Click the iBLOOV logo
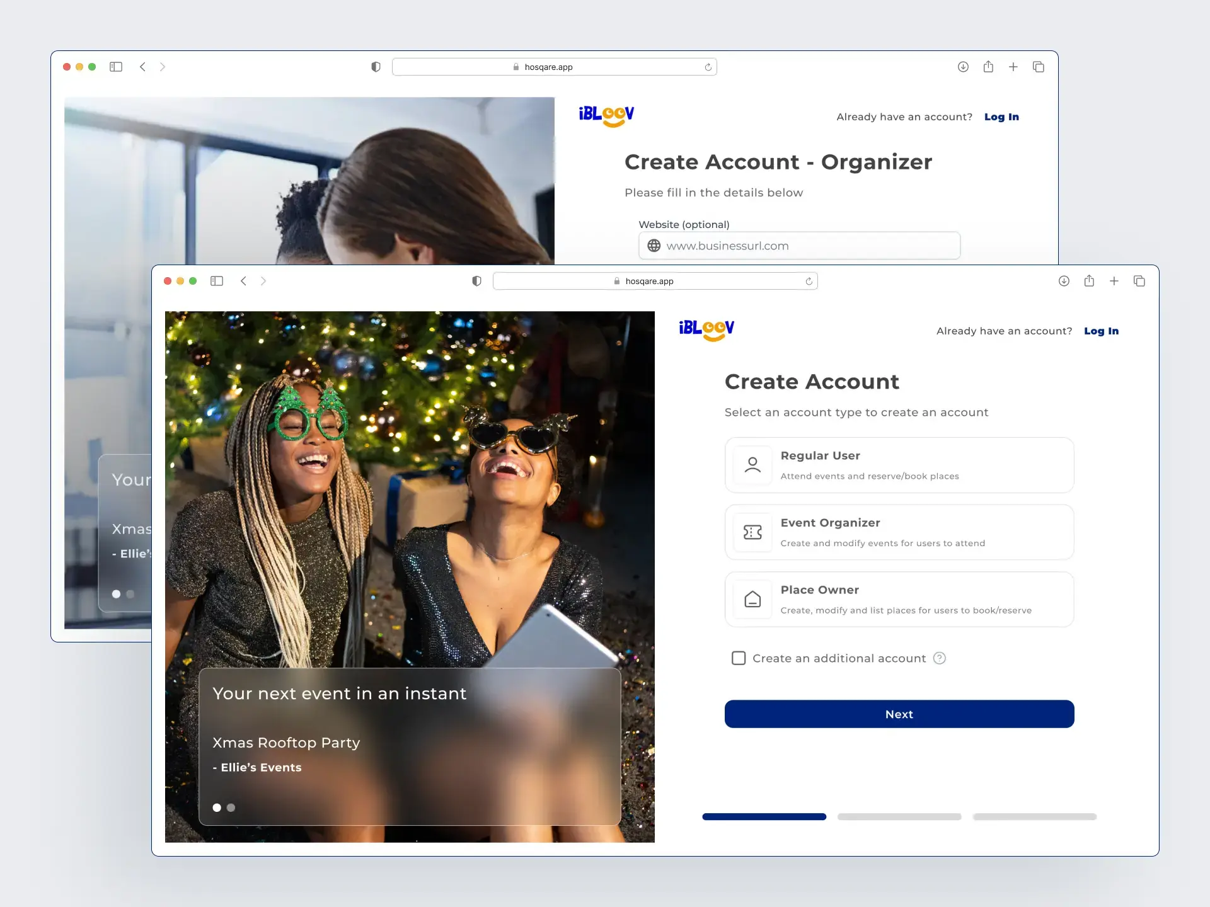This screenshot has height=907, width=1210. click(706, 330)
